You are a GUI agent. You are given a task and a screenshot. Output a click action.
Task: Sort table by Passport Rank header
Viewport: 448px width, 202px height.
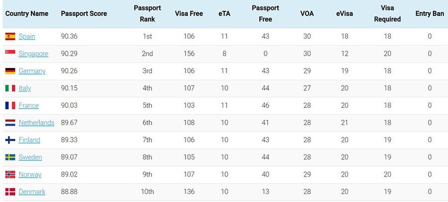[x=148, y=13]
